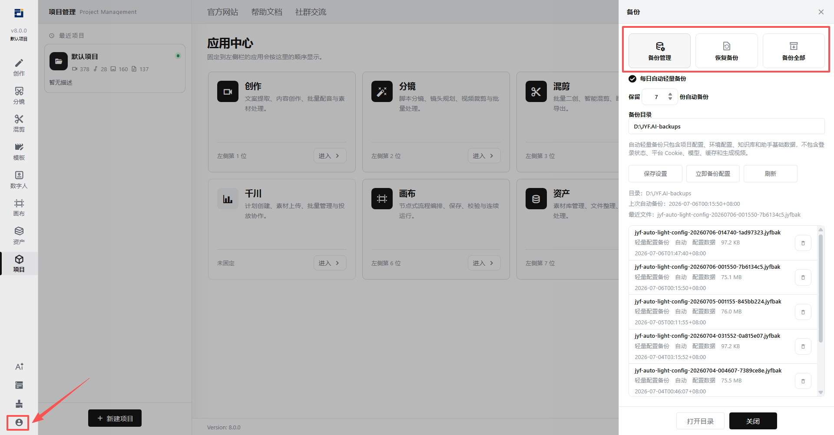Click the app logo at top left
This screenshot has width=834, height=435.
[x=19, y=13]
